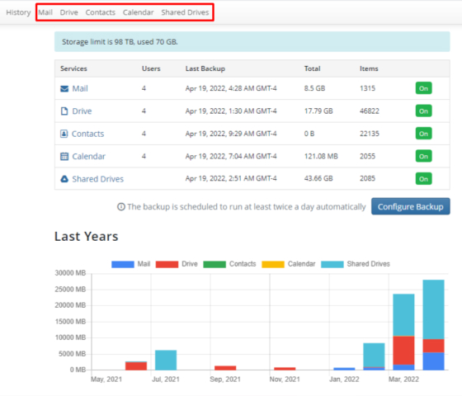462x396 pixels.
Task: Click the info icon beside backup schedule note
Action: click(121, 207)
